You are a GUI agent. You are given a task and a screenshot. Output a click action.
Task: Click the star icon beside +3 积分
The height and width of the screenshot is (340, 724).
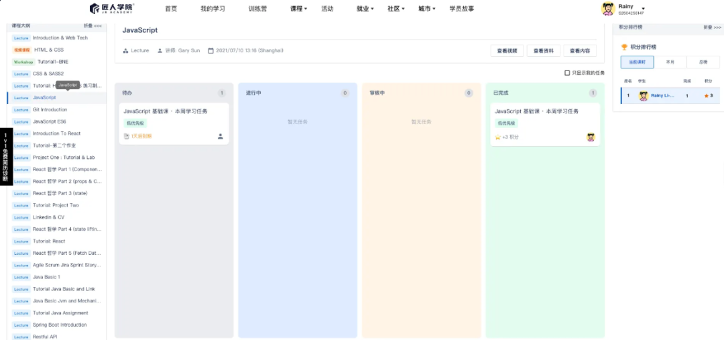pyautogui.click(x=497, y=137)
